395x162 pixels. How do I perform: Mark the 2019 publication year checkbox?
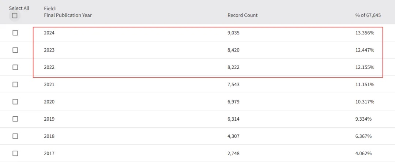pyautogui.click(x=15, y=119)
